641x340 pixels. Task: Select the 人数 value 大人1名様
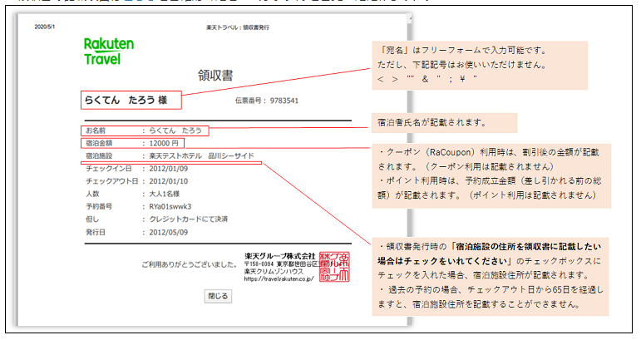(165, 195)
